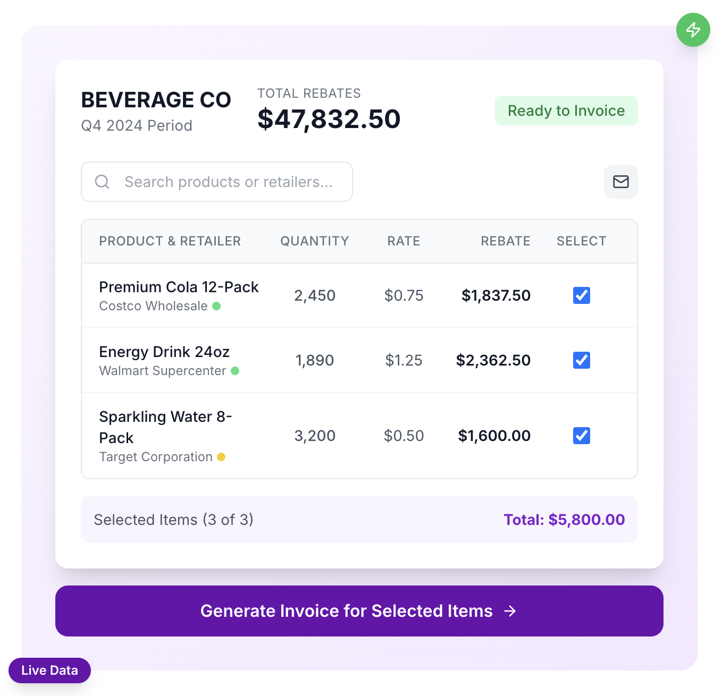Screen dimensions: 722x696
Task: Click the green status dot beside Walmart Supercenter
Action: coord(236,371)
